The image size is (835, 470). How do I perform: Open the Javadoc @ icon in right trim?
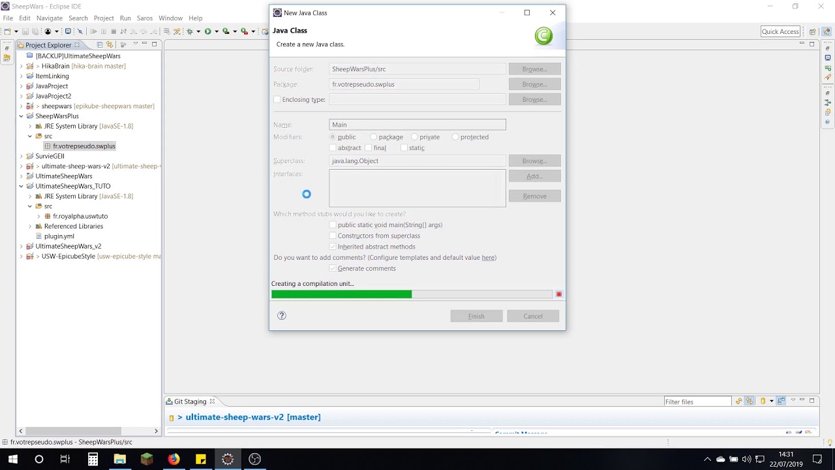point(828,122)
